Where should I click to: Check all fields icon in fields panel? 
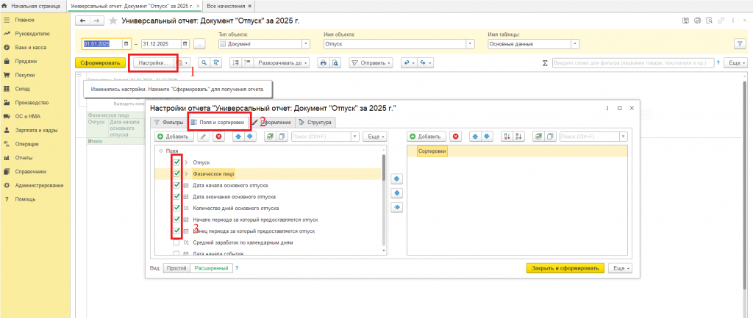[271, 137]
